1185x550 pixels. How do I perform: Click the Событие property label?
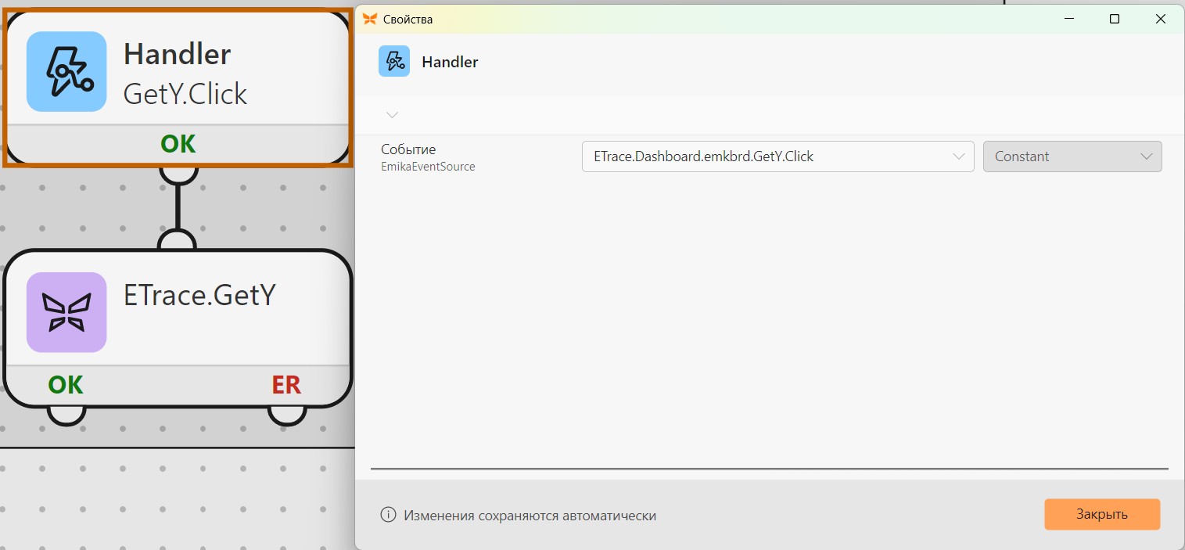coord(408,149)
